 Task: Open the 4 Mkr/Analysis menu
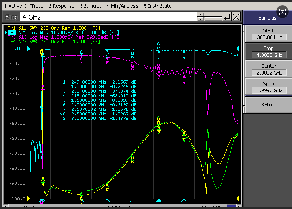click(122, 6)
